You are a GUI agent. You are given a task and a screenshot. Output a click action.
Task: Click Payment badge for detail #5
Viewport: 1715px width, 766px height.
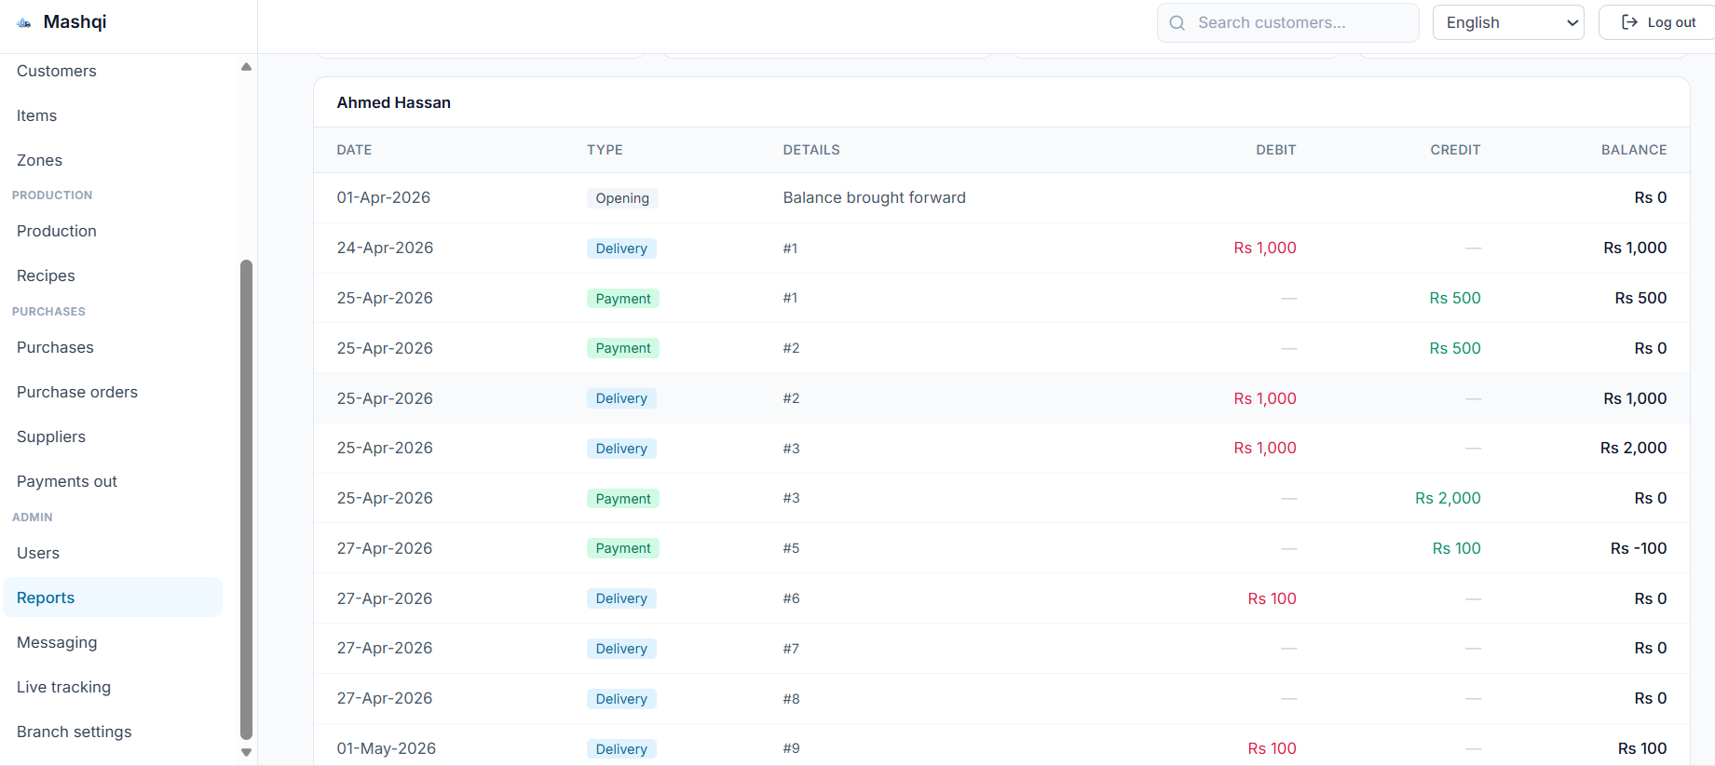pos(623,548)
